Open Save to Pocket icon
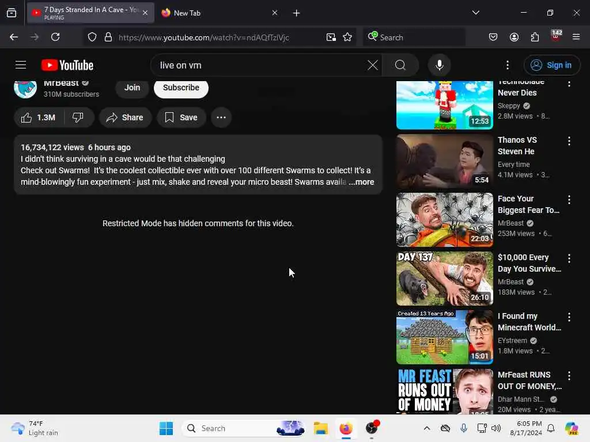 pyautogui.click(x=493, y=37)
